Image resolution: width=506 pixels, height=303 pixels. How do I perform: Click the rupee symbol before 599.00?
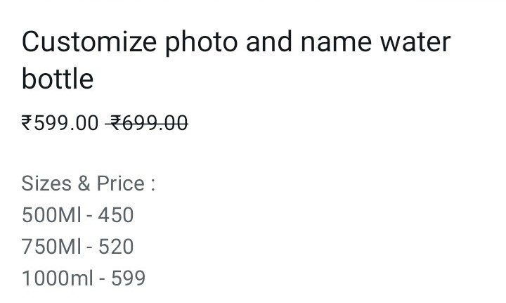27,123
